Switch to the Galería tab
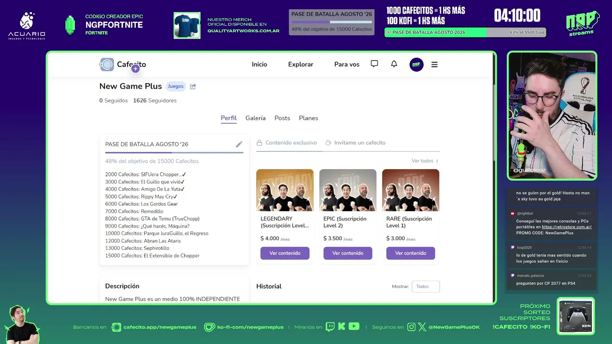Image resolution: width=612 pixels, height=344 pixels. coord(255,118)
